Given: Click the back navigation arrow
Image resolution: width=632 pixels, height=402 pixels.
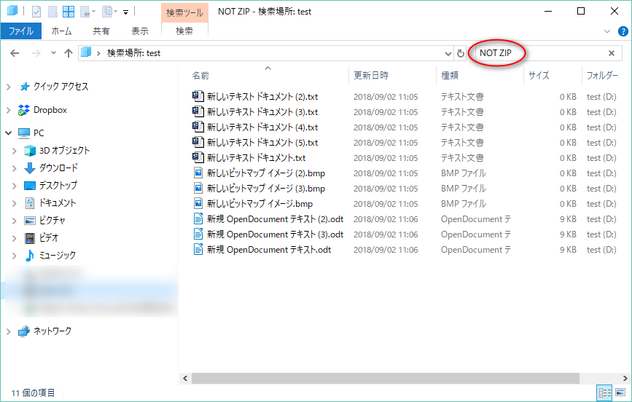Looking at the screenshot, I should coord(15,53).
